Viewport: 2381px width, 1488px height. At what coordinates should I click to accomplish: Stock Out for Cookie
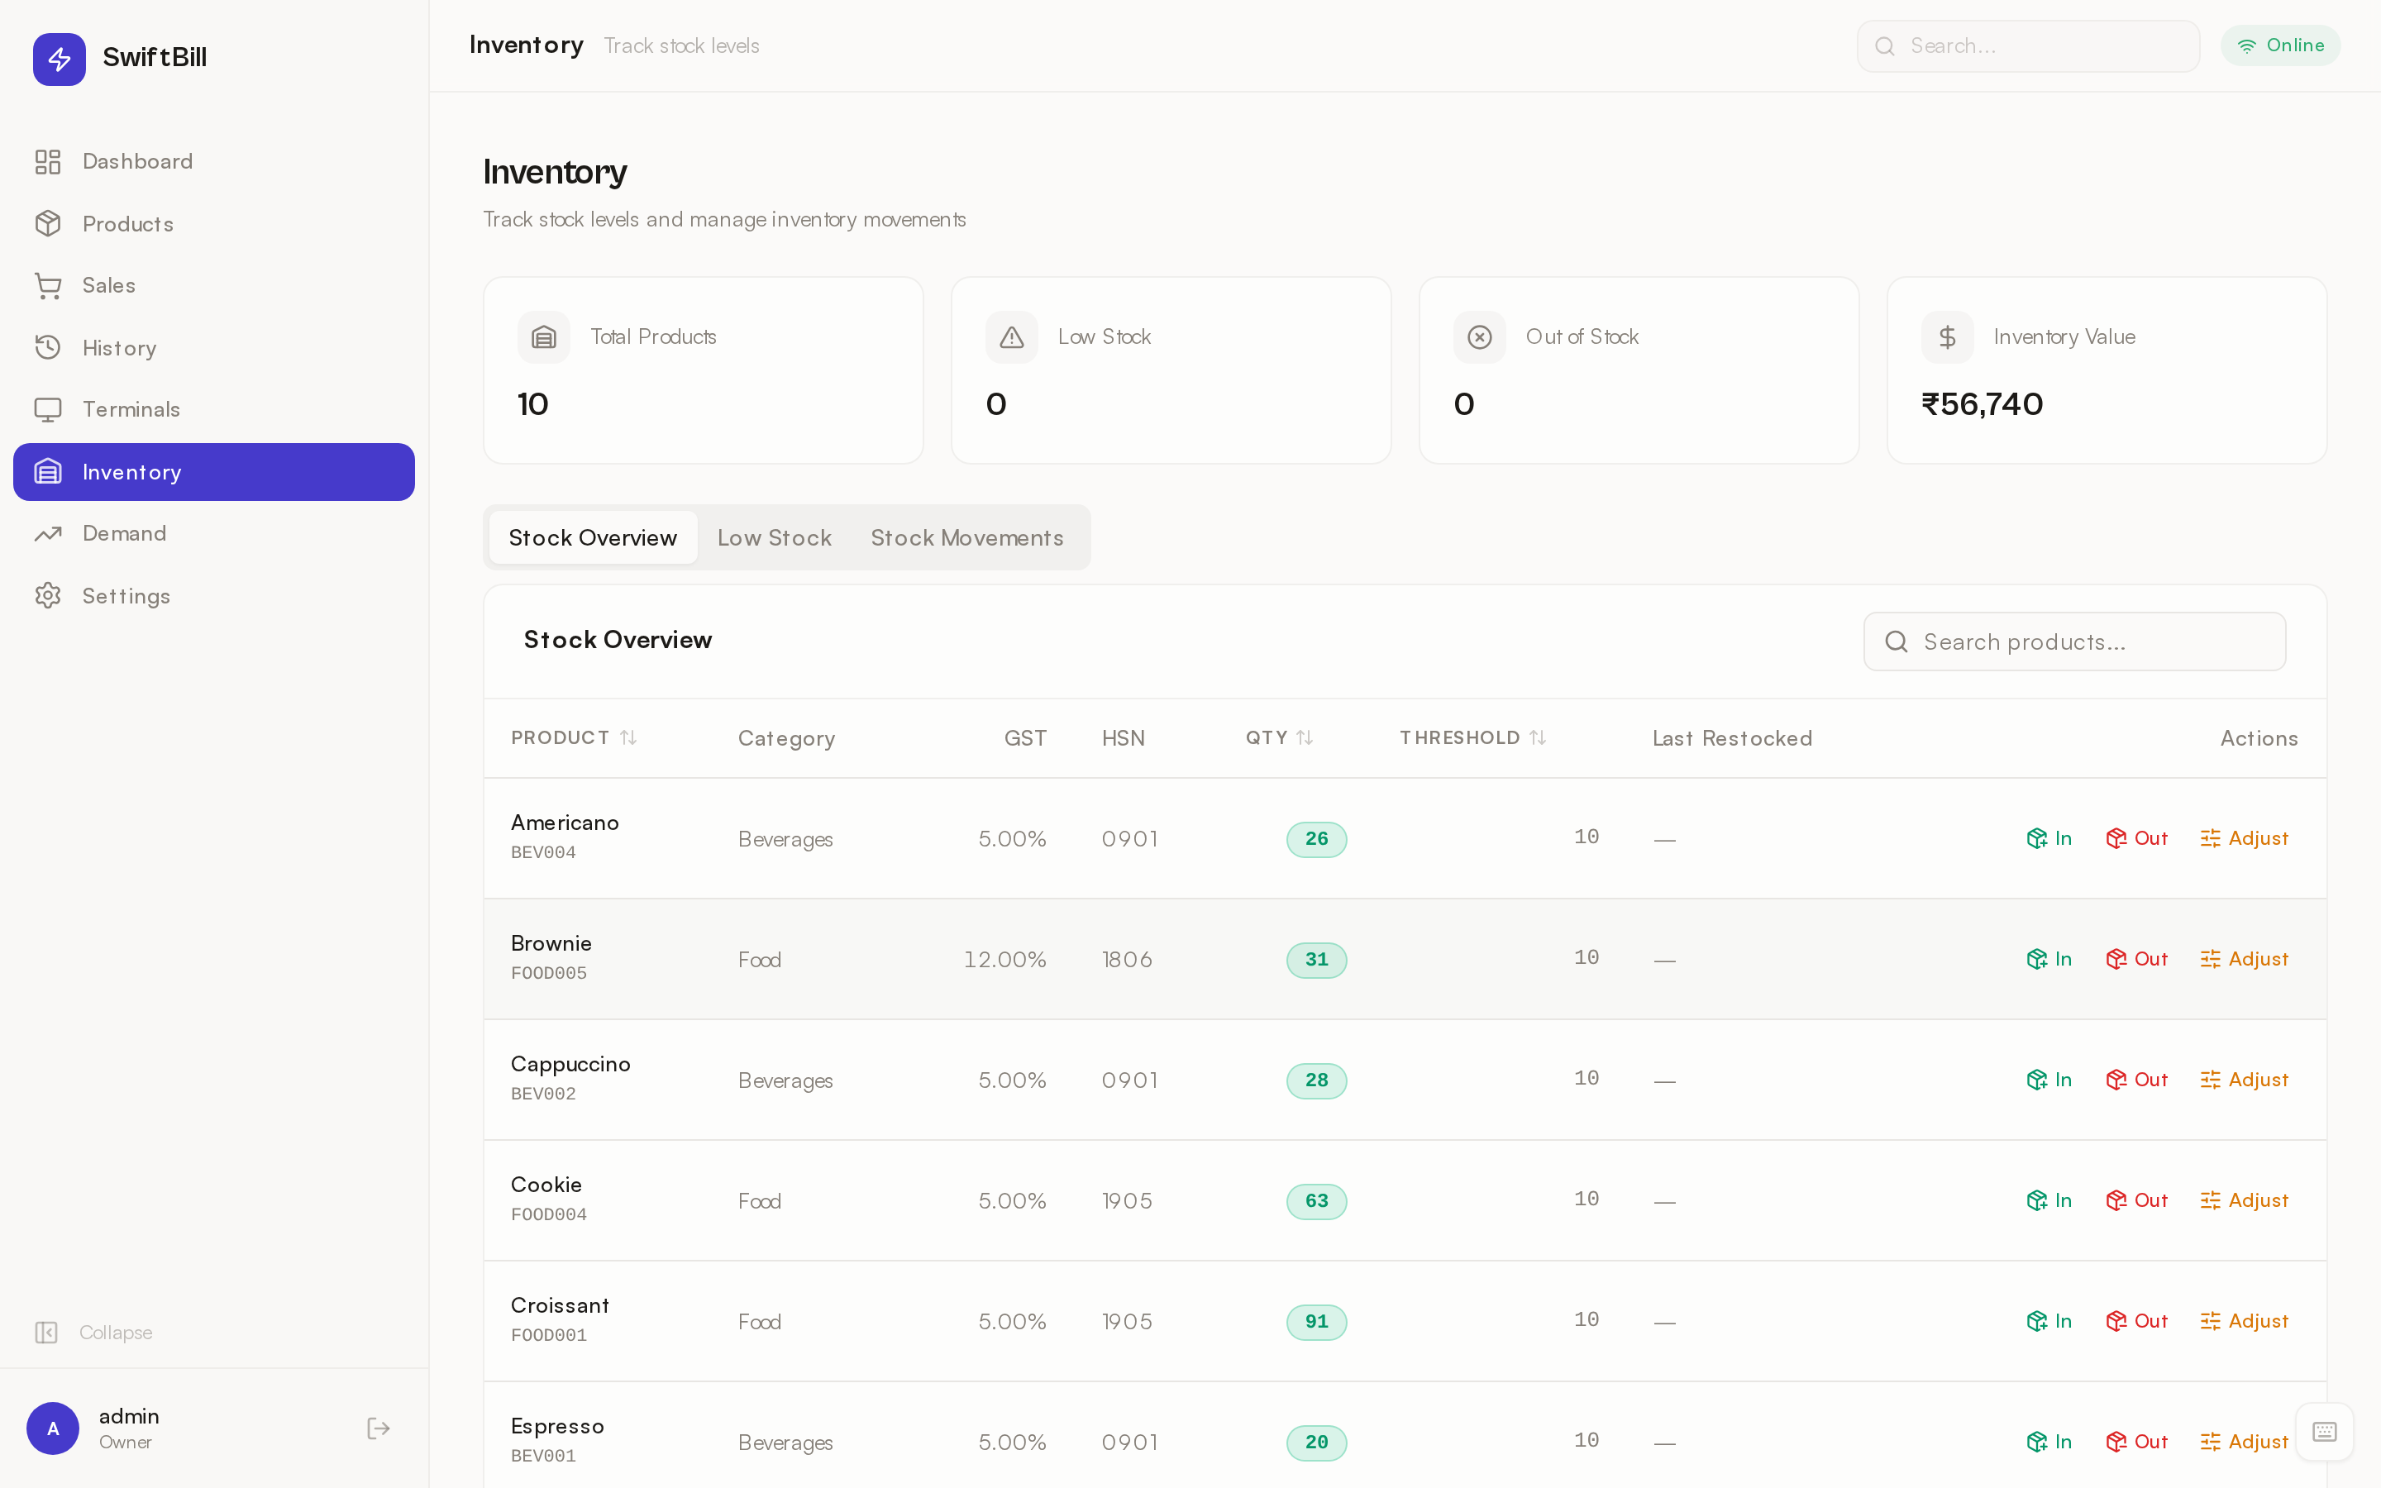point(2136,1200)
